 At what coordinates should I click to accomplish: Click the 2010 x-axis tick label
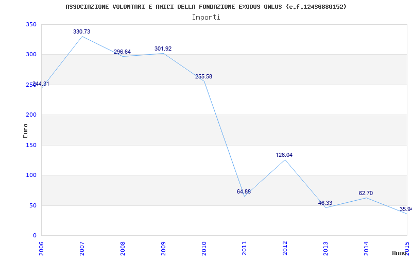(x=204, y=249)
